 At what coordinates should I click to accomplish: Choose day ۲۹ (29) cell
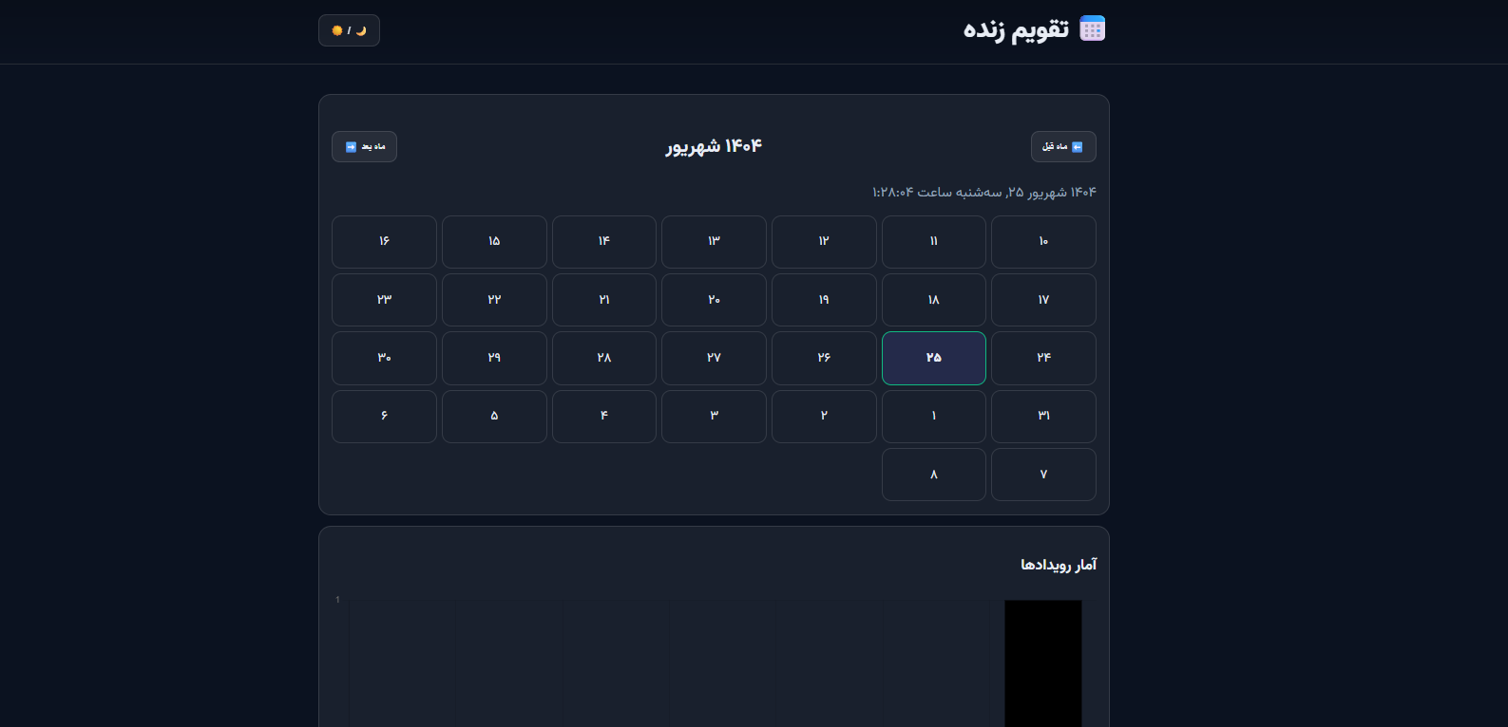click(494, 358)
